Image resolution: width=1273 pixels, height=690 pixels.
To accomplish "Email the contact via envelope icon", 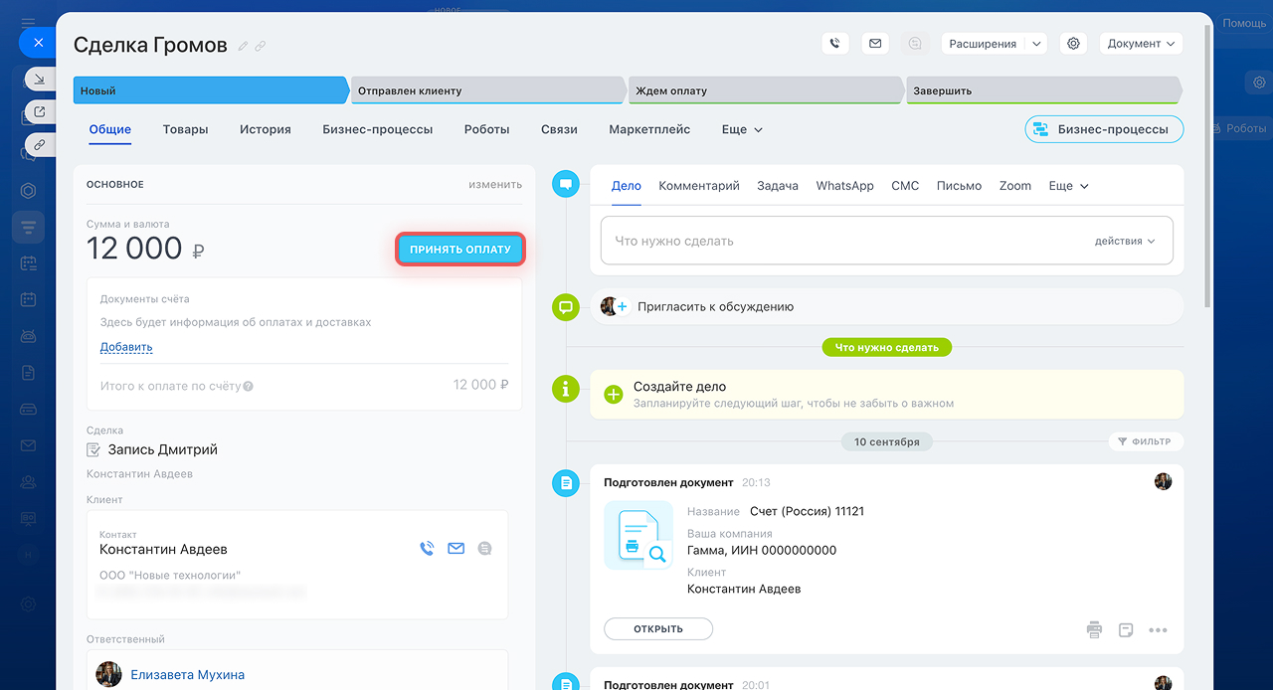I will pyautogui.click(x=455, y=548).
